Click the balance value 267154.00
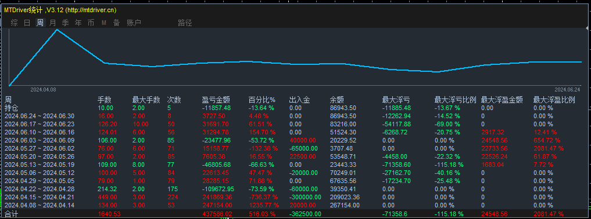Image resolution: width=591 pixels, height=219 pixels. 345,205
